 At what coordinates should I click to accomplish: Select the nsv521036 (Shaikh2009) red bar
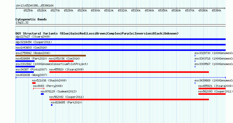pyautogui.click(x=34, y=83)
